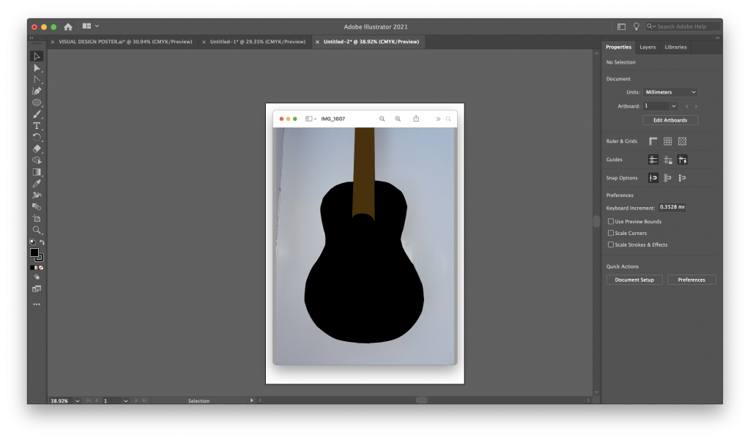Open the zoom level dropdown at bottom
The width and height of the screenshot is (750, 440).
point(75,400)
